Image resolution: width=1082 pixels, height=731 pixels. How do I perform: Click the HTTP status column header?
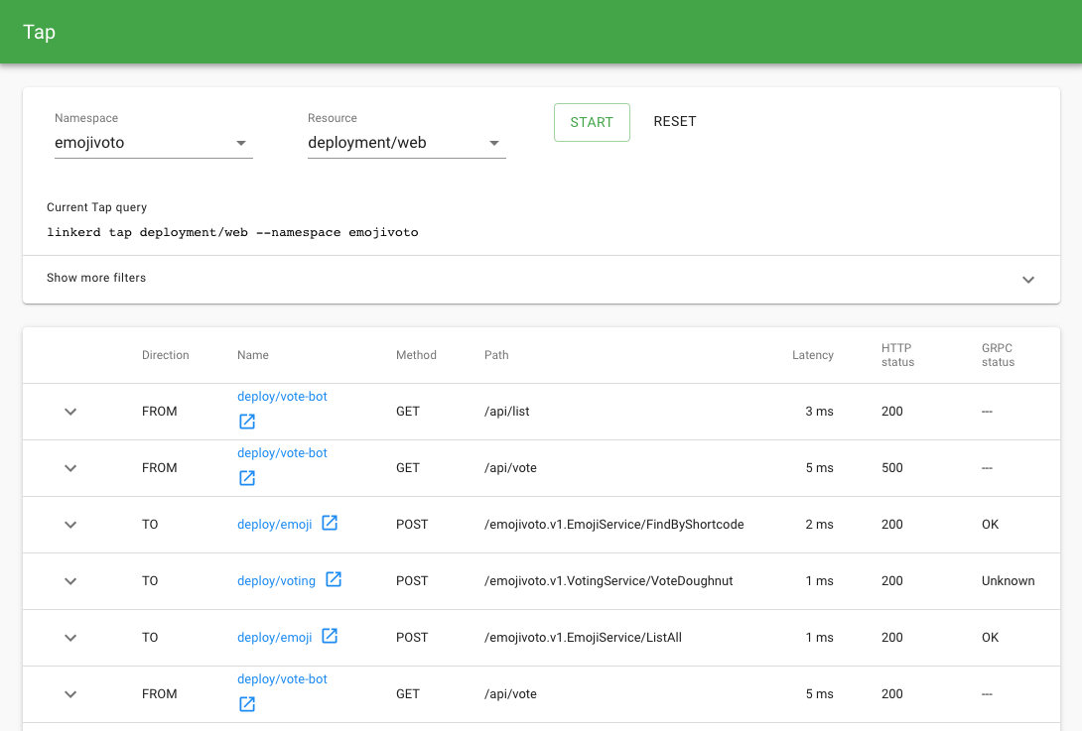(897, 355)
